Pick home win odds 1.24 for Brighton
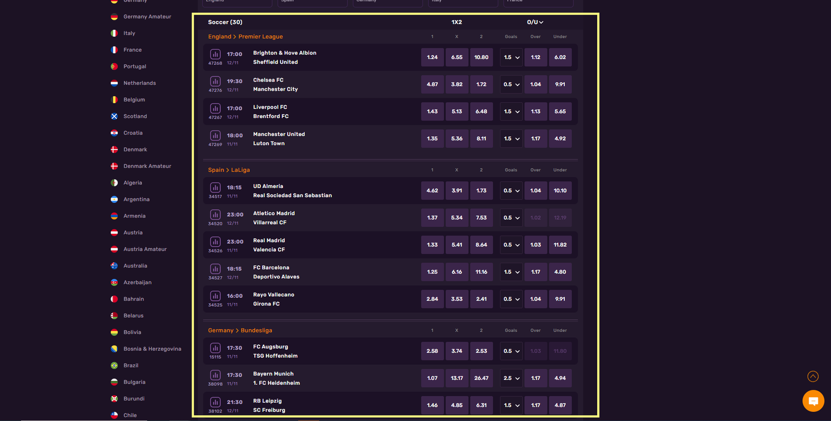The width and height of the screenshot is (831, 421). pos(432,57)
